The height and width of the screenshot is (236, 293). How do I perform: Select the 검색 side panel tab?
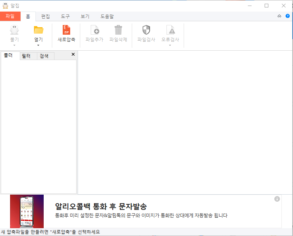pos(46,56)
